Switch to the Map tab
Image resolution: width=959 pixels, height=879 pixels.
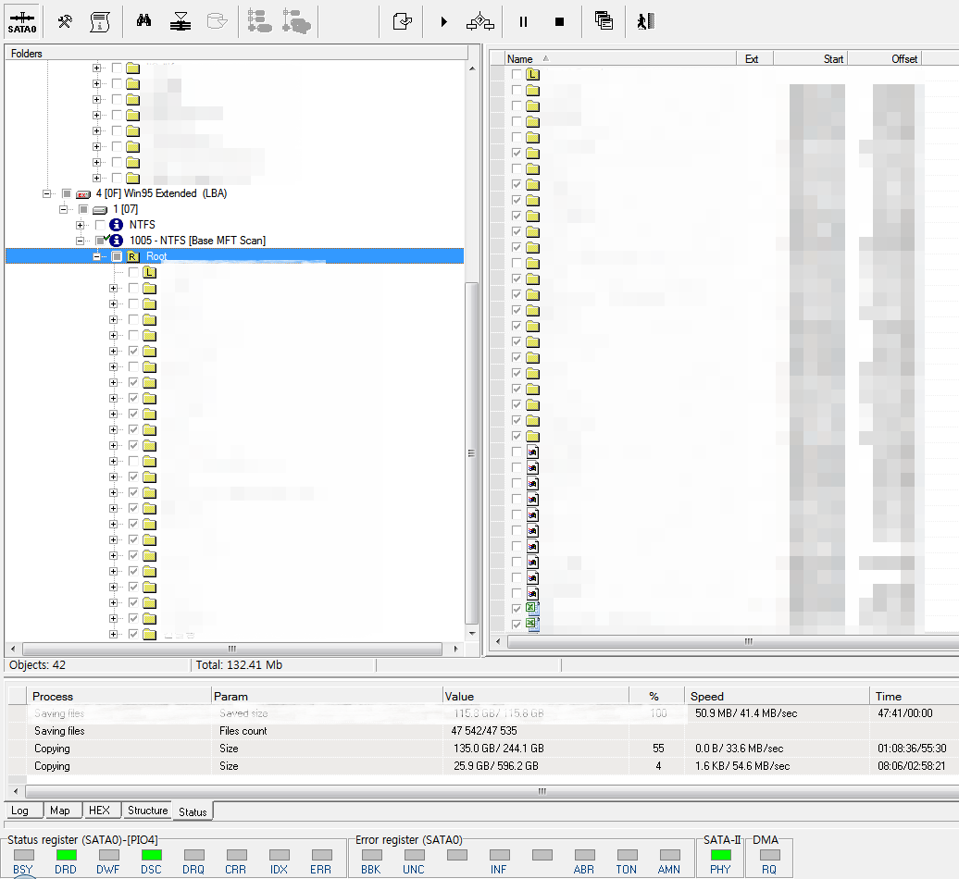tap(60, 811)
